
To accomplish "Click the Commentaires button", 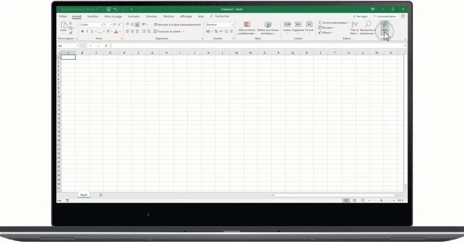I will 384,17.
